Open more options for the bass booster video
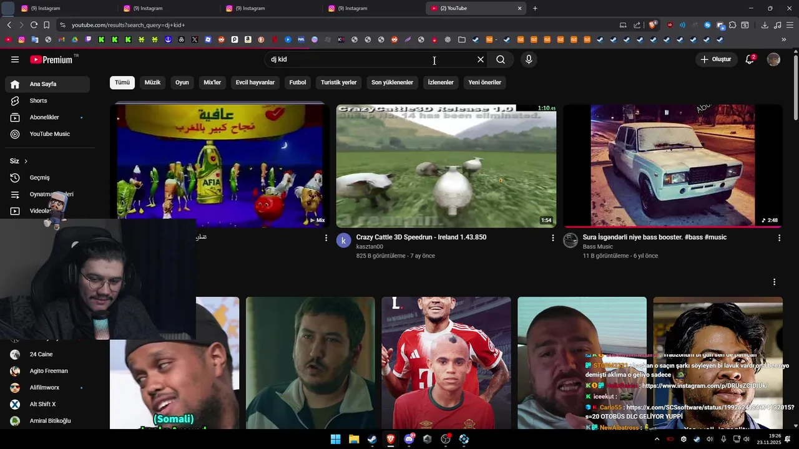This screenshot has height=449, width=799. [779, 238]
